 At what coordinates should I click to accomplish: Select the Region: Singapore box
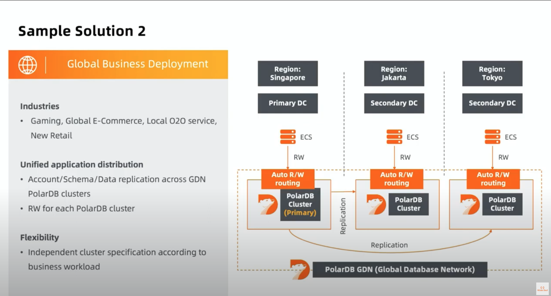click(x=288, y=74)
